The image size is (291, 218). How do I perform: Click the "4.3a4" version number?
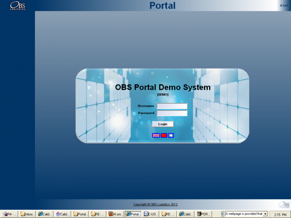[x=284, y=5]
